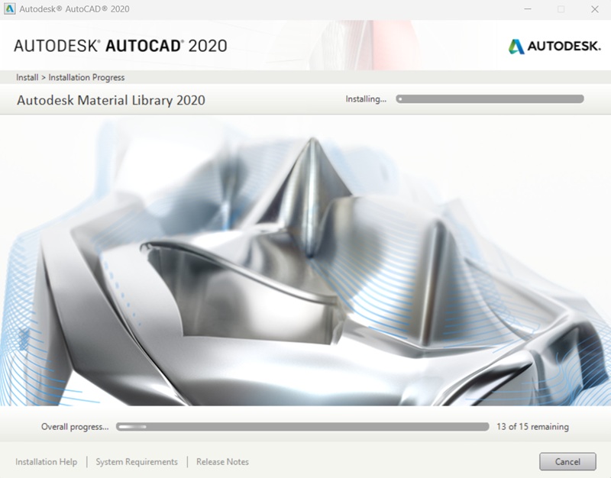Click the AutoCAD icon in the title bar

click(9, 10)
